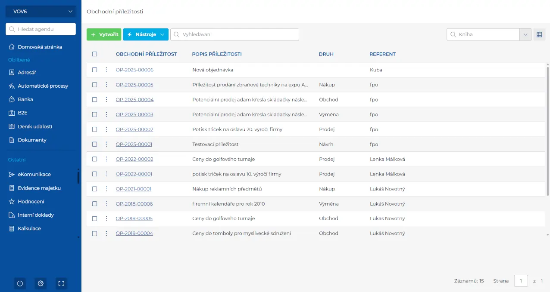Viewport: 550px width, 292px height.
Task: Open Deník událostí in sidebar
Action: (35, 126)
